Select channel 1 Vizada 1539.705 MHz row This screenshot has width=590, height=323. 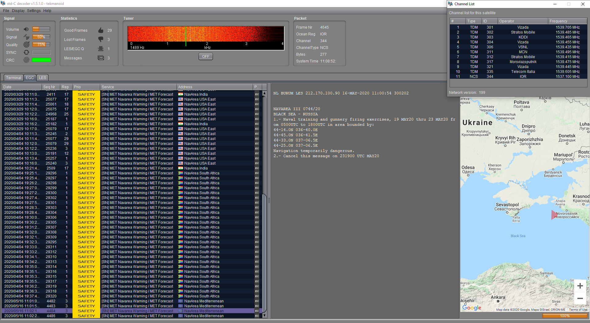(518, 27)
